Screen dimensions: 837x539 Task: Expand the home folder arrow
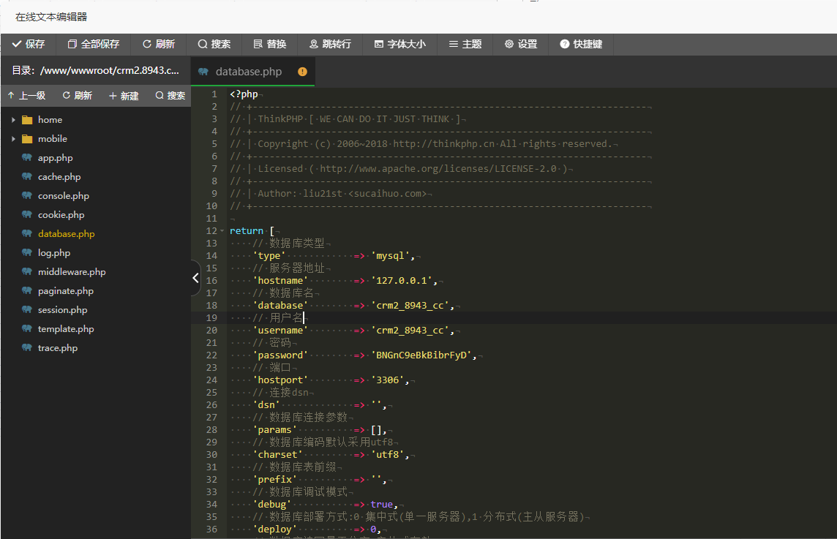point(13,120)
